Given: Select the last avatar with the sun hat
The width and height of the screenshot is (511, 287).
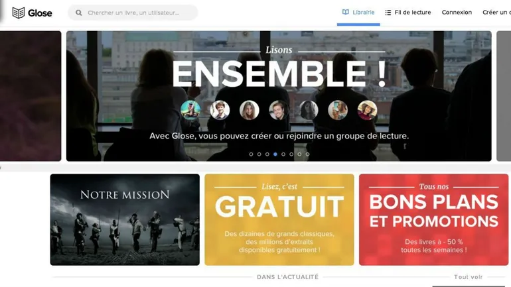Looking at the screenshot, I should (x=367, y=110).
